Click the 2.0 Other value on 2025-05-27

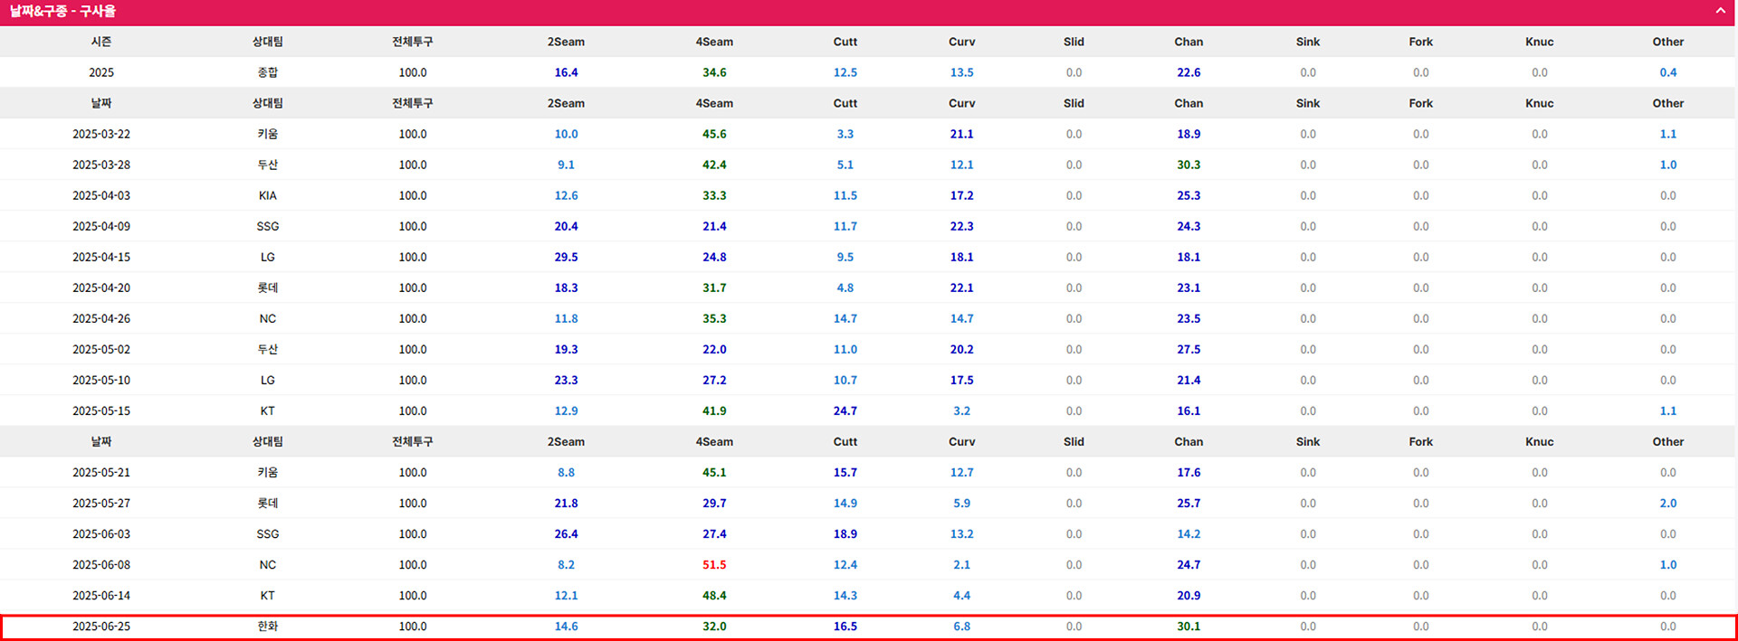tap(1667, 504)
